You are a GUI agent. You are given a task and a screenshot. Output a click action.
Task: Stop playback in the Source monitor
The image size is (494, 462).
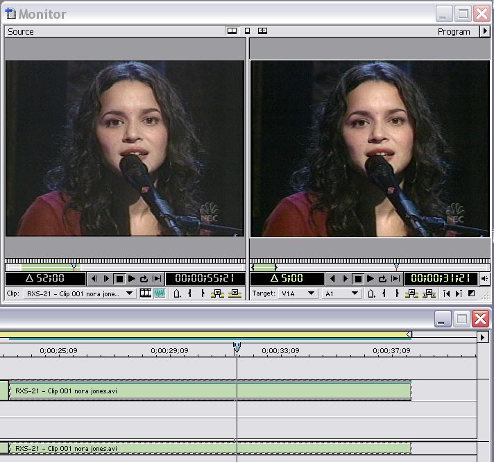[119, 279]
